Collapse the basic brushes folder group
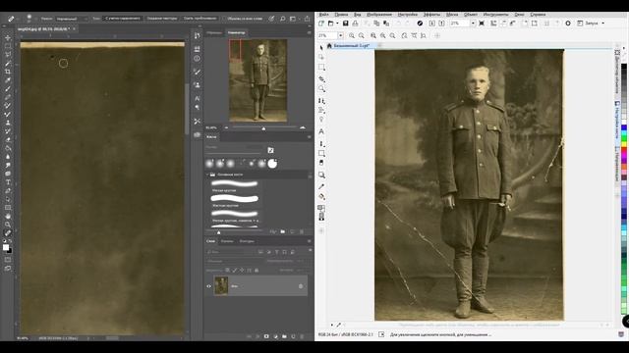The height and width of the screenshot is (353, 629). point(207,175)
